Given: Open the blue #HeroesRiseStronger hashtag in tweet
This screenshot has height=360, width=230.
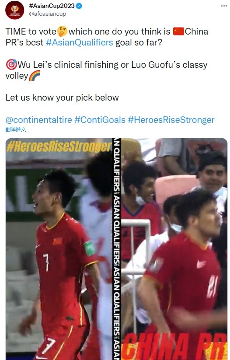Looking at the screenshot, I should (171, 119).
